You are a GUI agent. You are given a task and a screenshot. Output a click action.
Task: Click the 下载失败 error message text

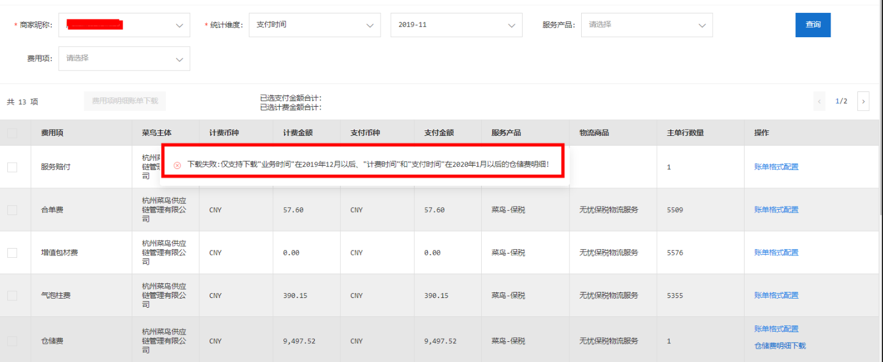pyautogui.click(x=368, y=165)
